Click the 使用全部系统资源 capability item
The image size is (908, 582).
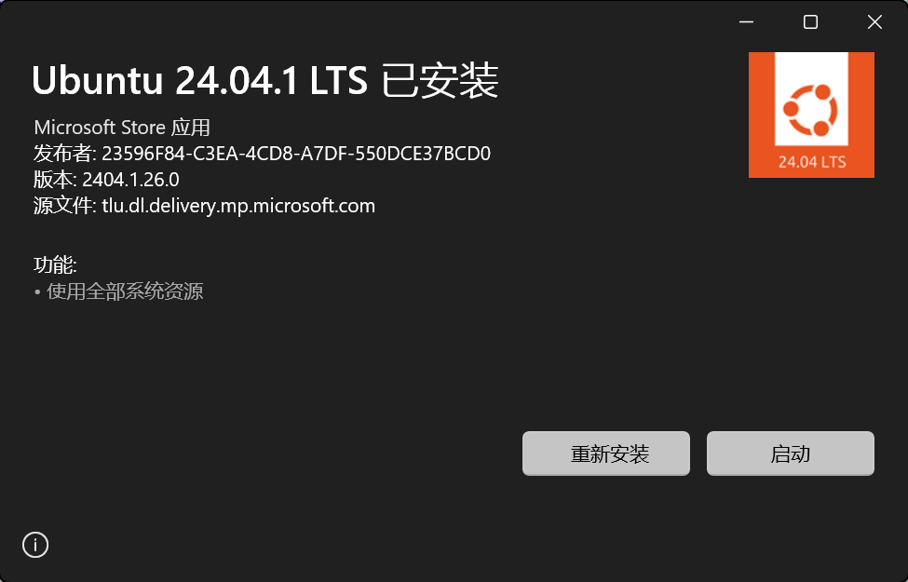click(125, 291)
